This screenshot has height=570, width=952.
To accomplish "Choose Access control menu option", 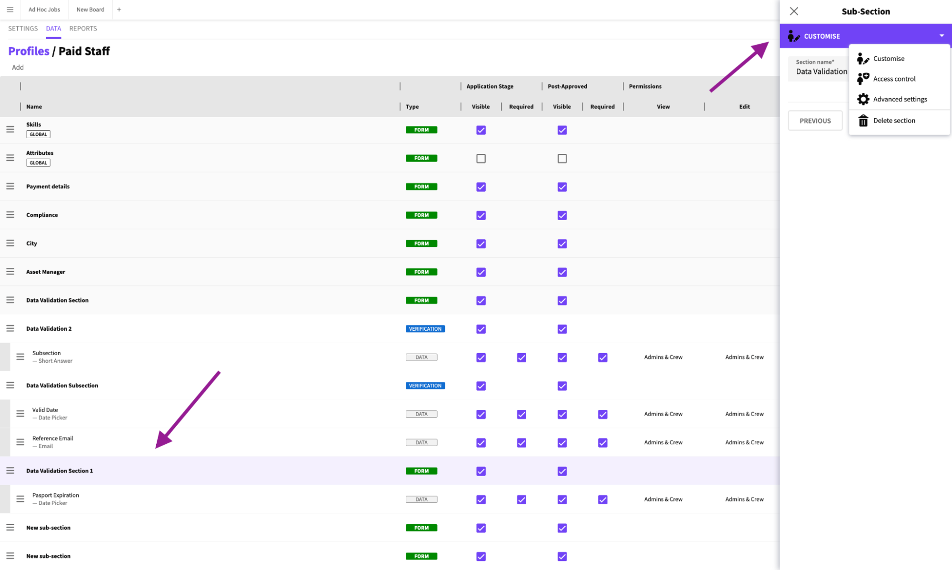I will (x=899, y=79).
